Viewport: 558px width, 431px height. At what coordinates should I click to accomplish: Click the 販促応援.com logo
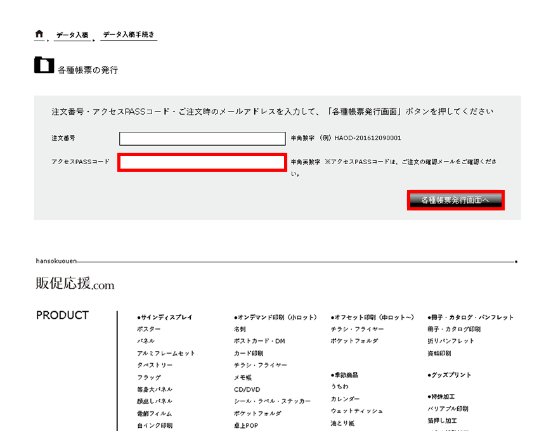pyautogui.click(x=75, y=284)
